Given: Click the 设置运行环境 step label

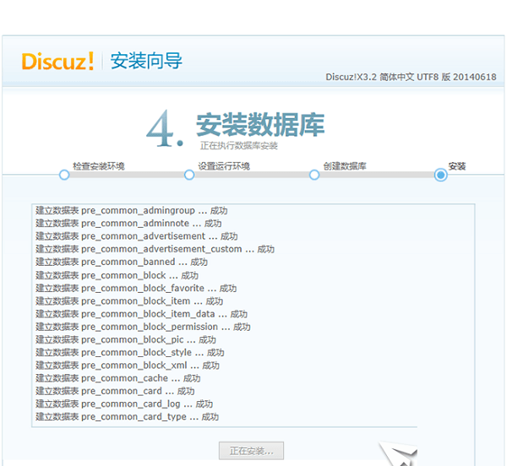Looking at the screenshot, I should click(x=224, y=166).
